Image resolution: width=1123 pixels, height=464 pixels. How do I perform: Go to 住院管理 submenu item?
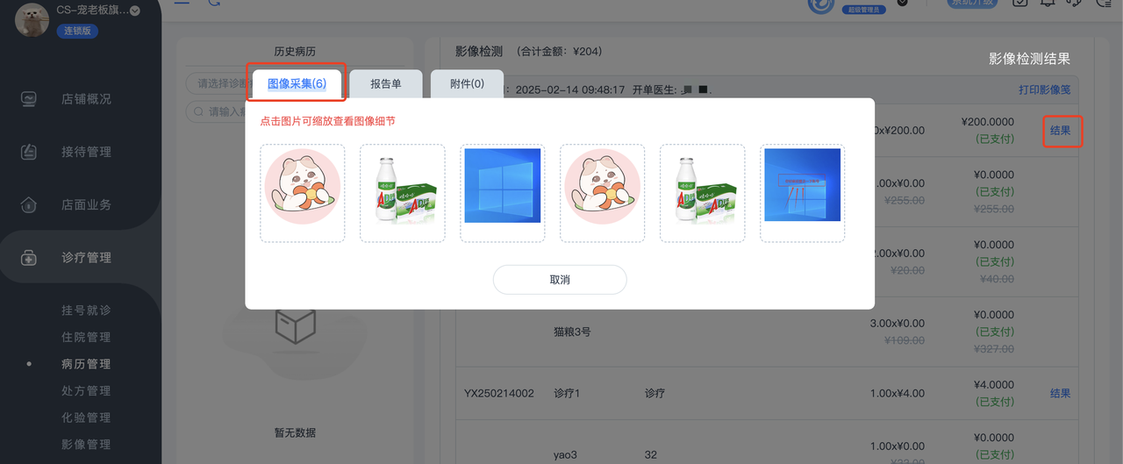[86, 337]
